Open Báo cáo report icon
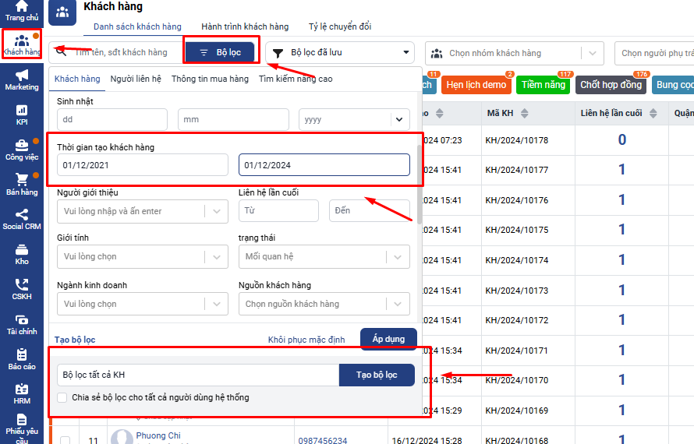Image resolution: width=694 pixels, height=444 pixels. tap(21, 358)
